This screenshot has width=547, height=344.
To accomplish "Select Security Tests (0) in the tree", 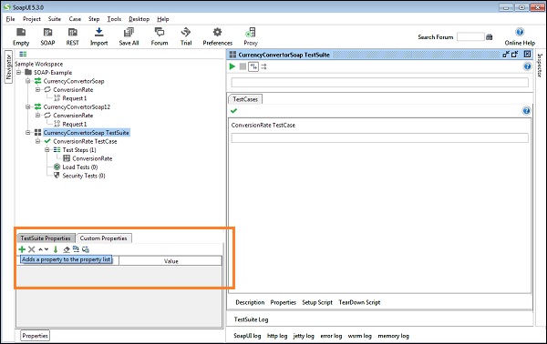I will (x=84, y=176).
